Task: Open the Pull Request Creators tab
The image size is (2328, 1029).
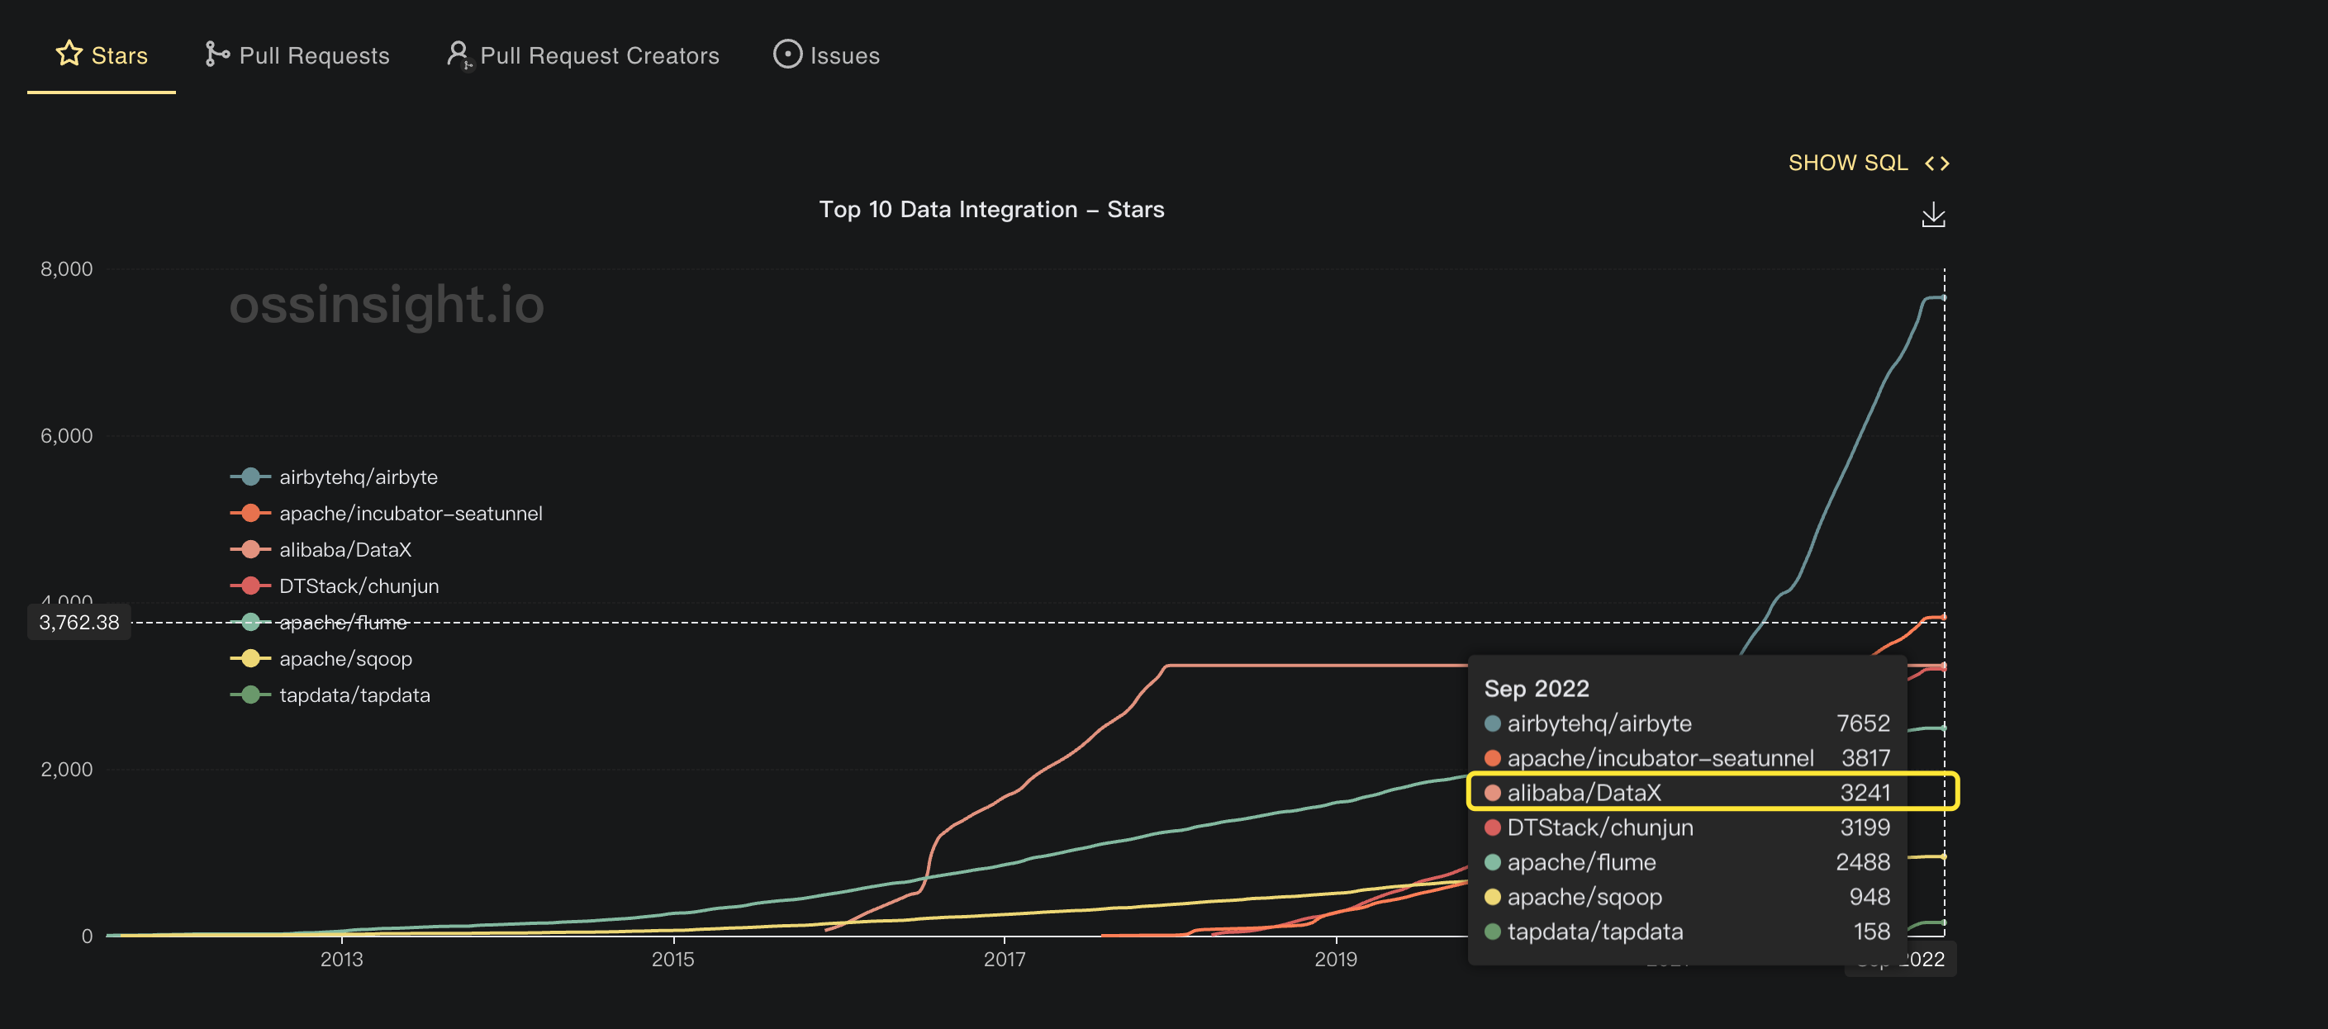Action: (x=599, y=56)
